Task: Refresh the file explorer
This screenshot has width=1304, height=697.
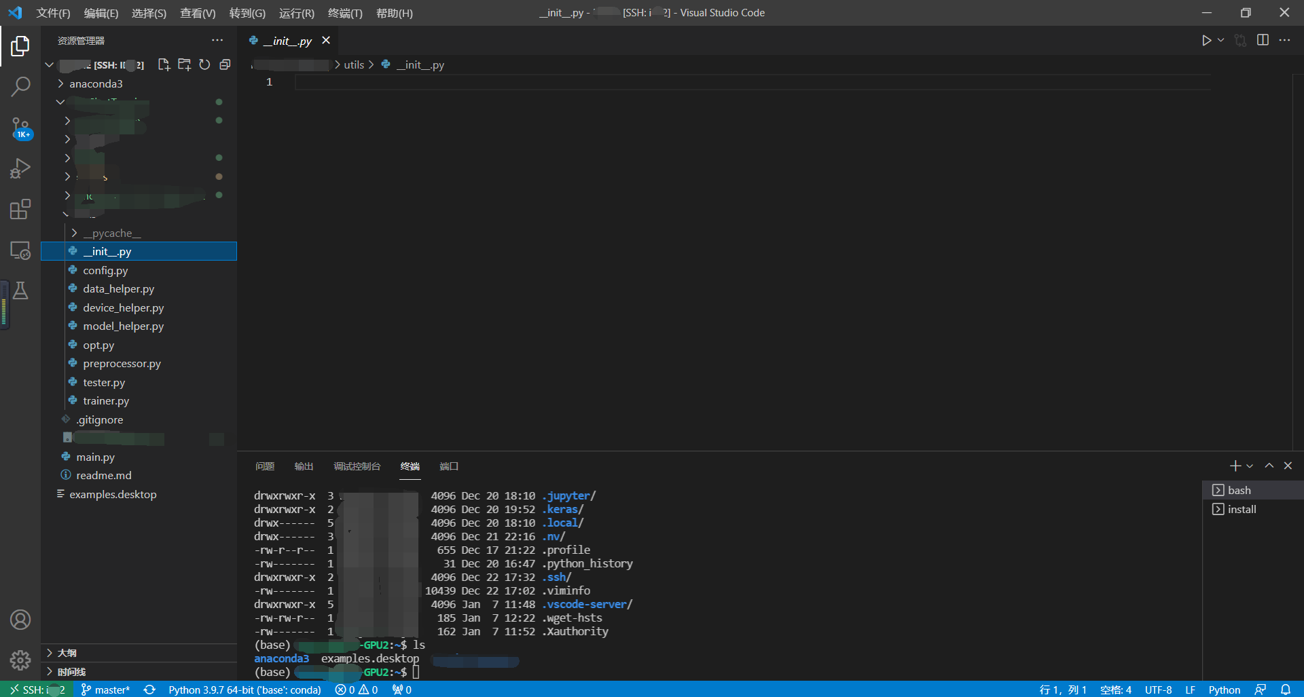Action: [204, 64]
